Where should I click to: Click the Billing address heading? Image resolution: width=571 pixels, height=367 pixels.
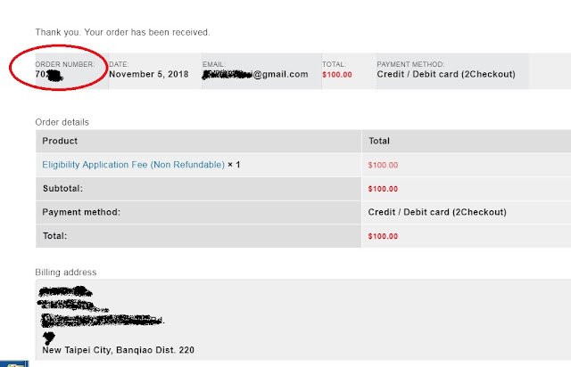tap(66, 273)
